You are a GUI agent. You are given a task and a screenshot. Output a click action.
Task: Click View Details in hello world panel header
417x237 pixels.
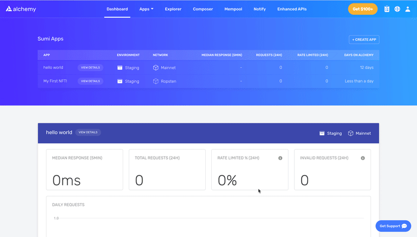point(88,132)
